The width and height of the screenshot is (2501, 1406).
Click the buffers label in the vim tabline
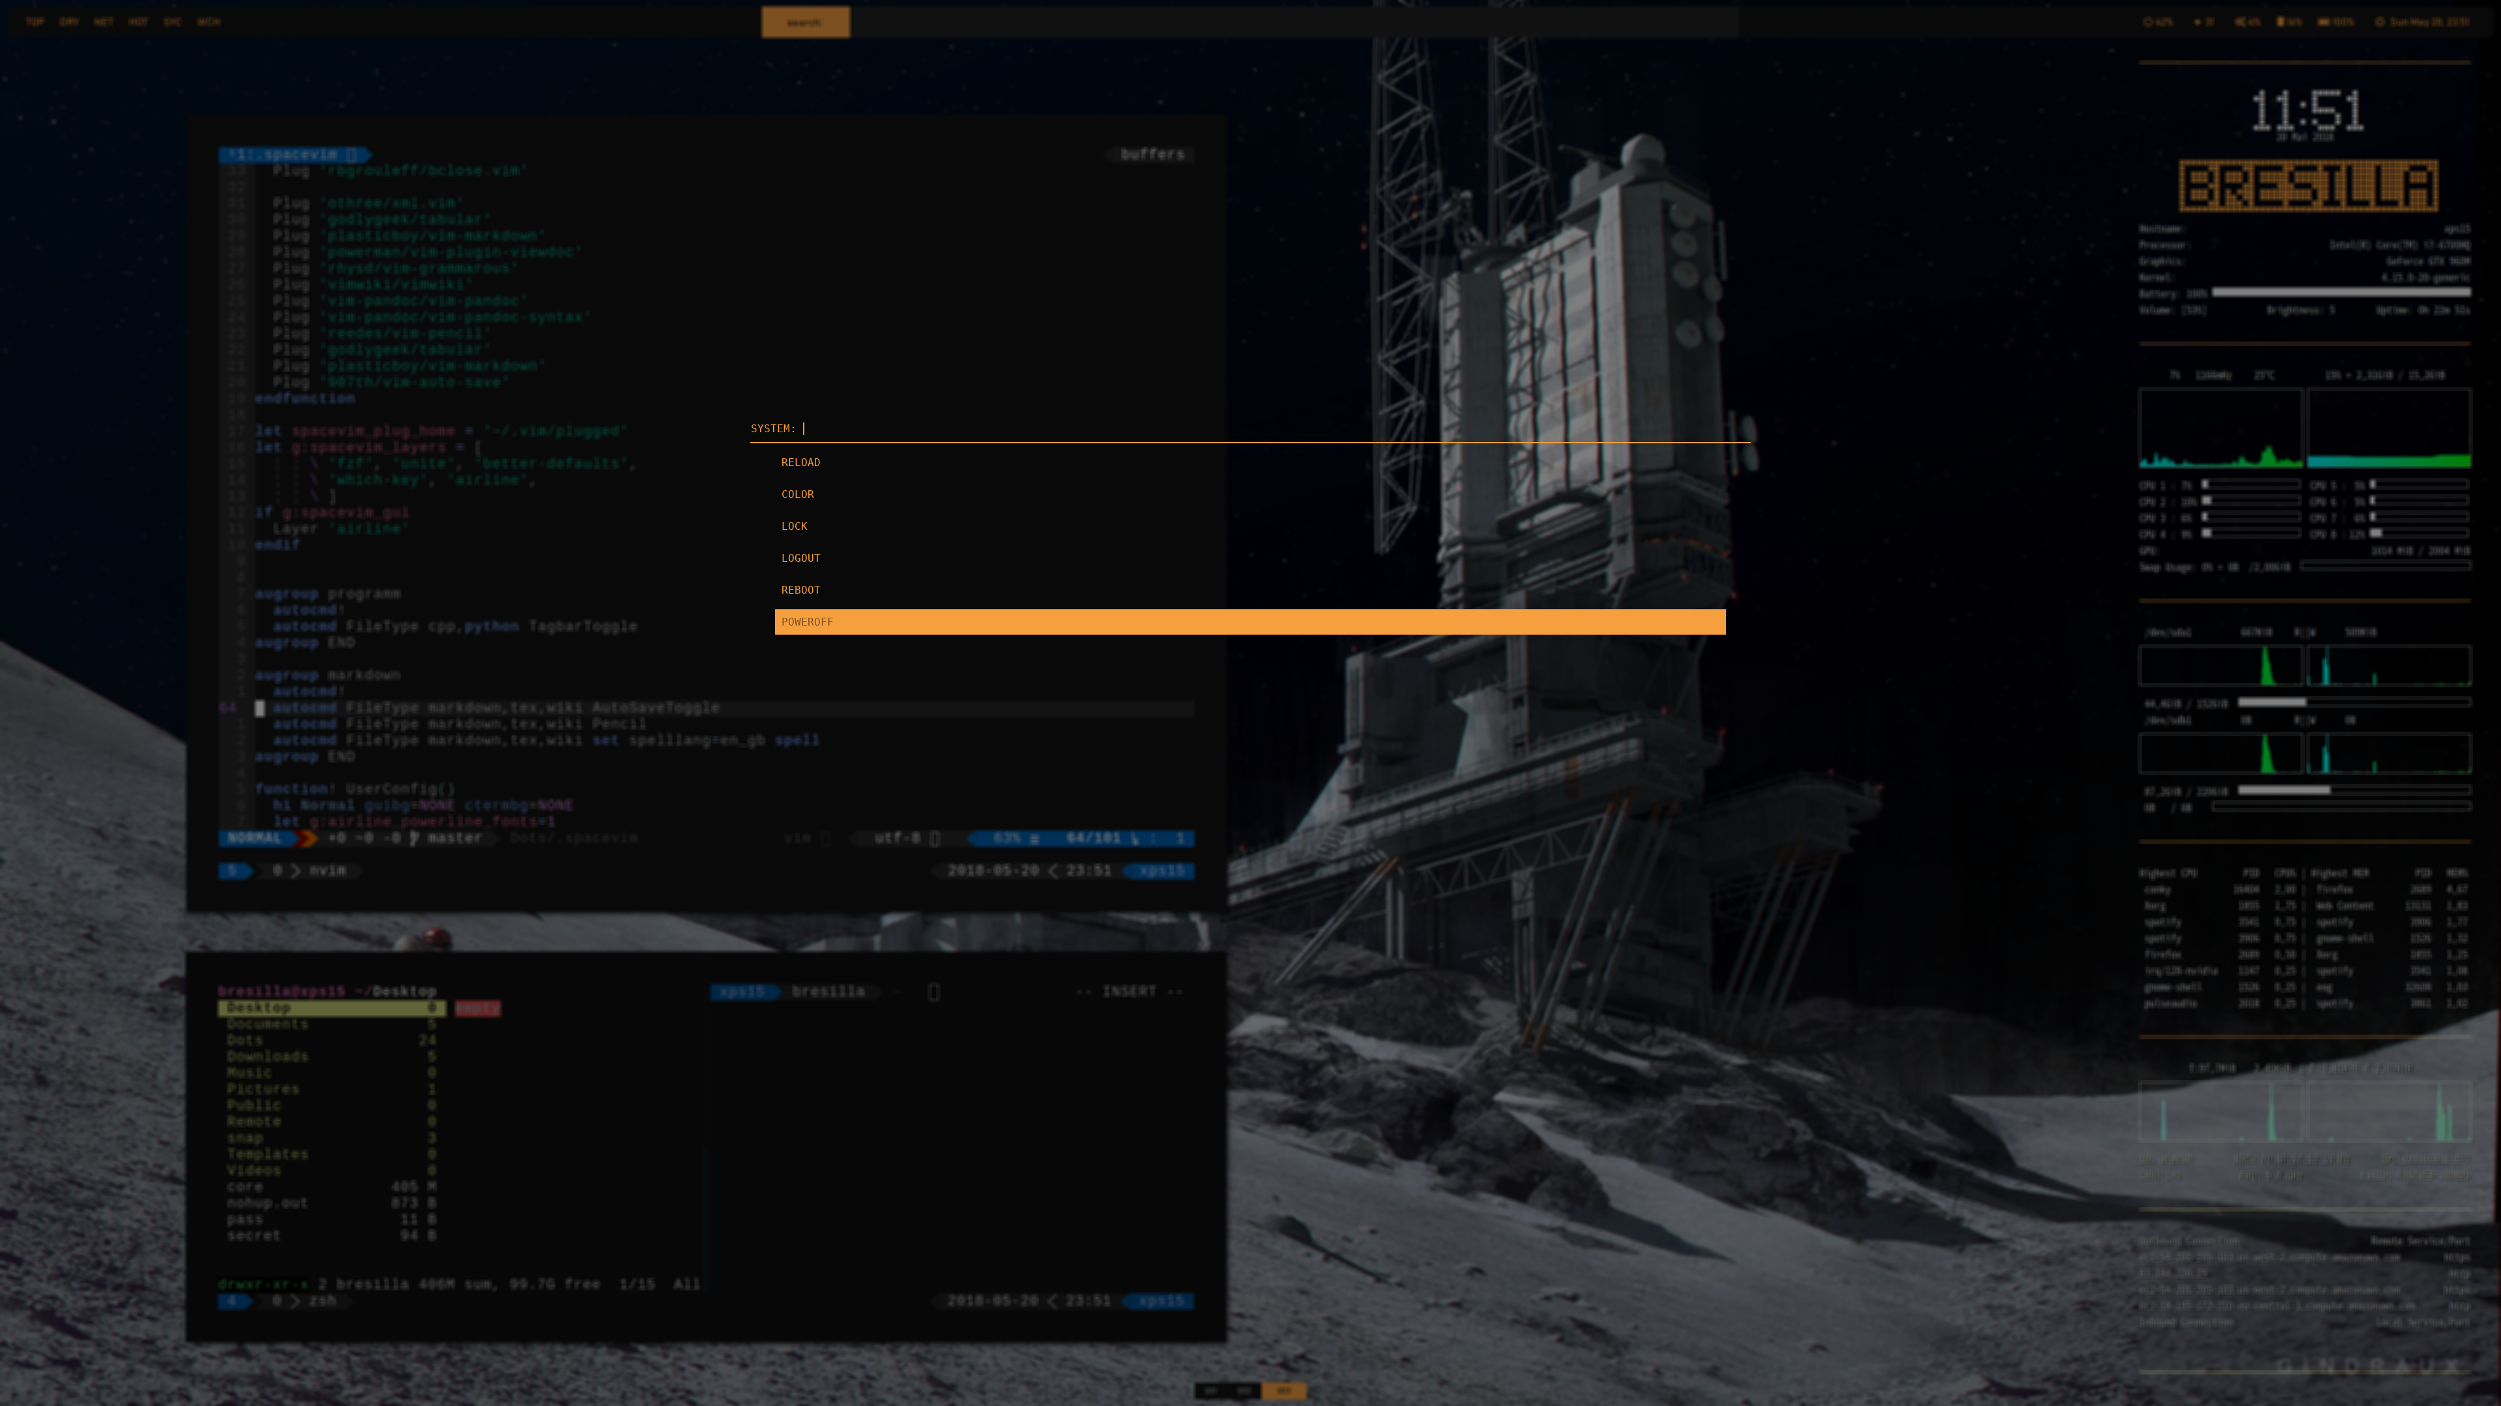tap(1152, 154)
